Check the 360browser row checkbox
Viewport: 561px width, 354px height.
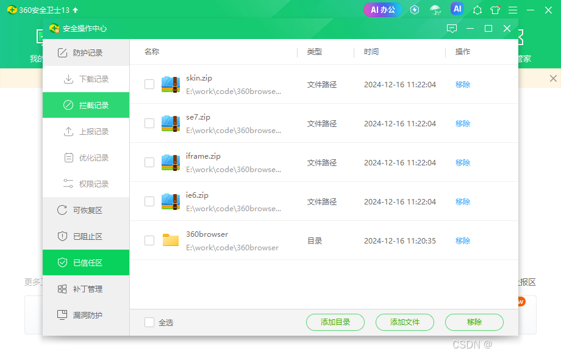point(149,240)
